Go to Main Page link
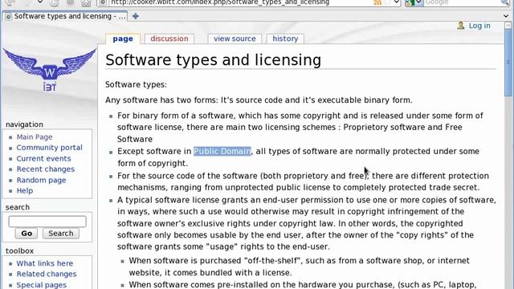Viewport: 514px width, 289px height. coord(35,137)
